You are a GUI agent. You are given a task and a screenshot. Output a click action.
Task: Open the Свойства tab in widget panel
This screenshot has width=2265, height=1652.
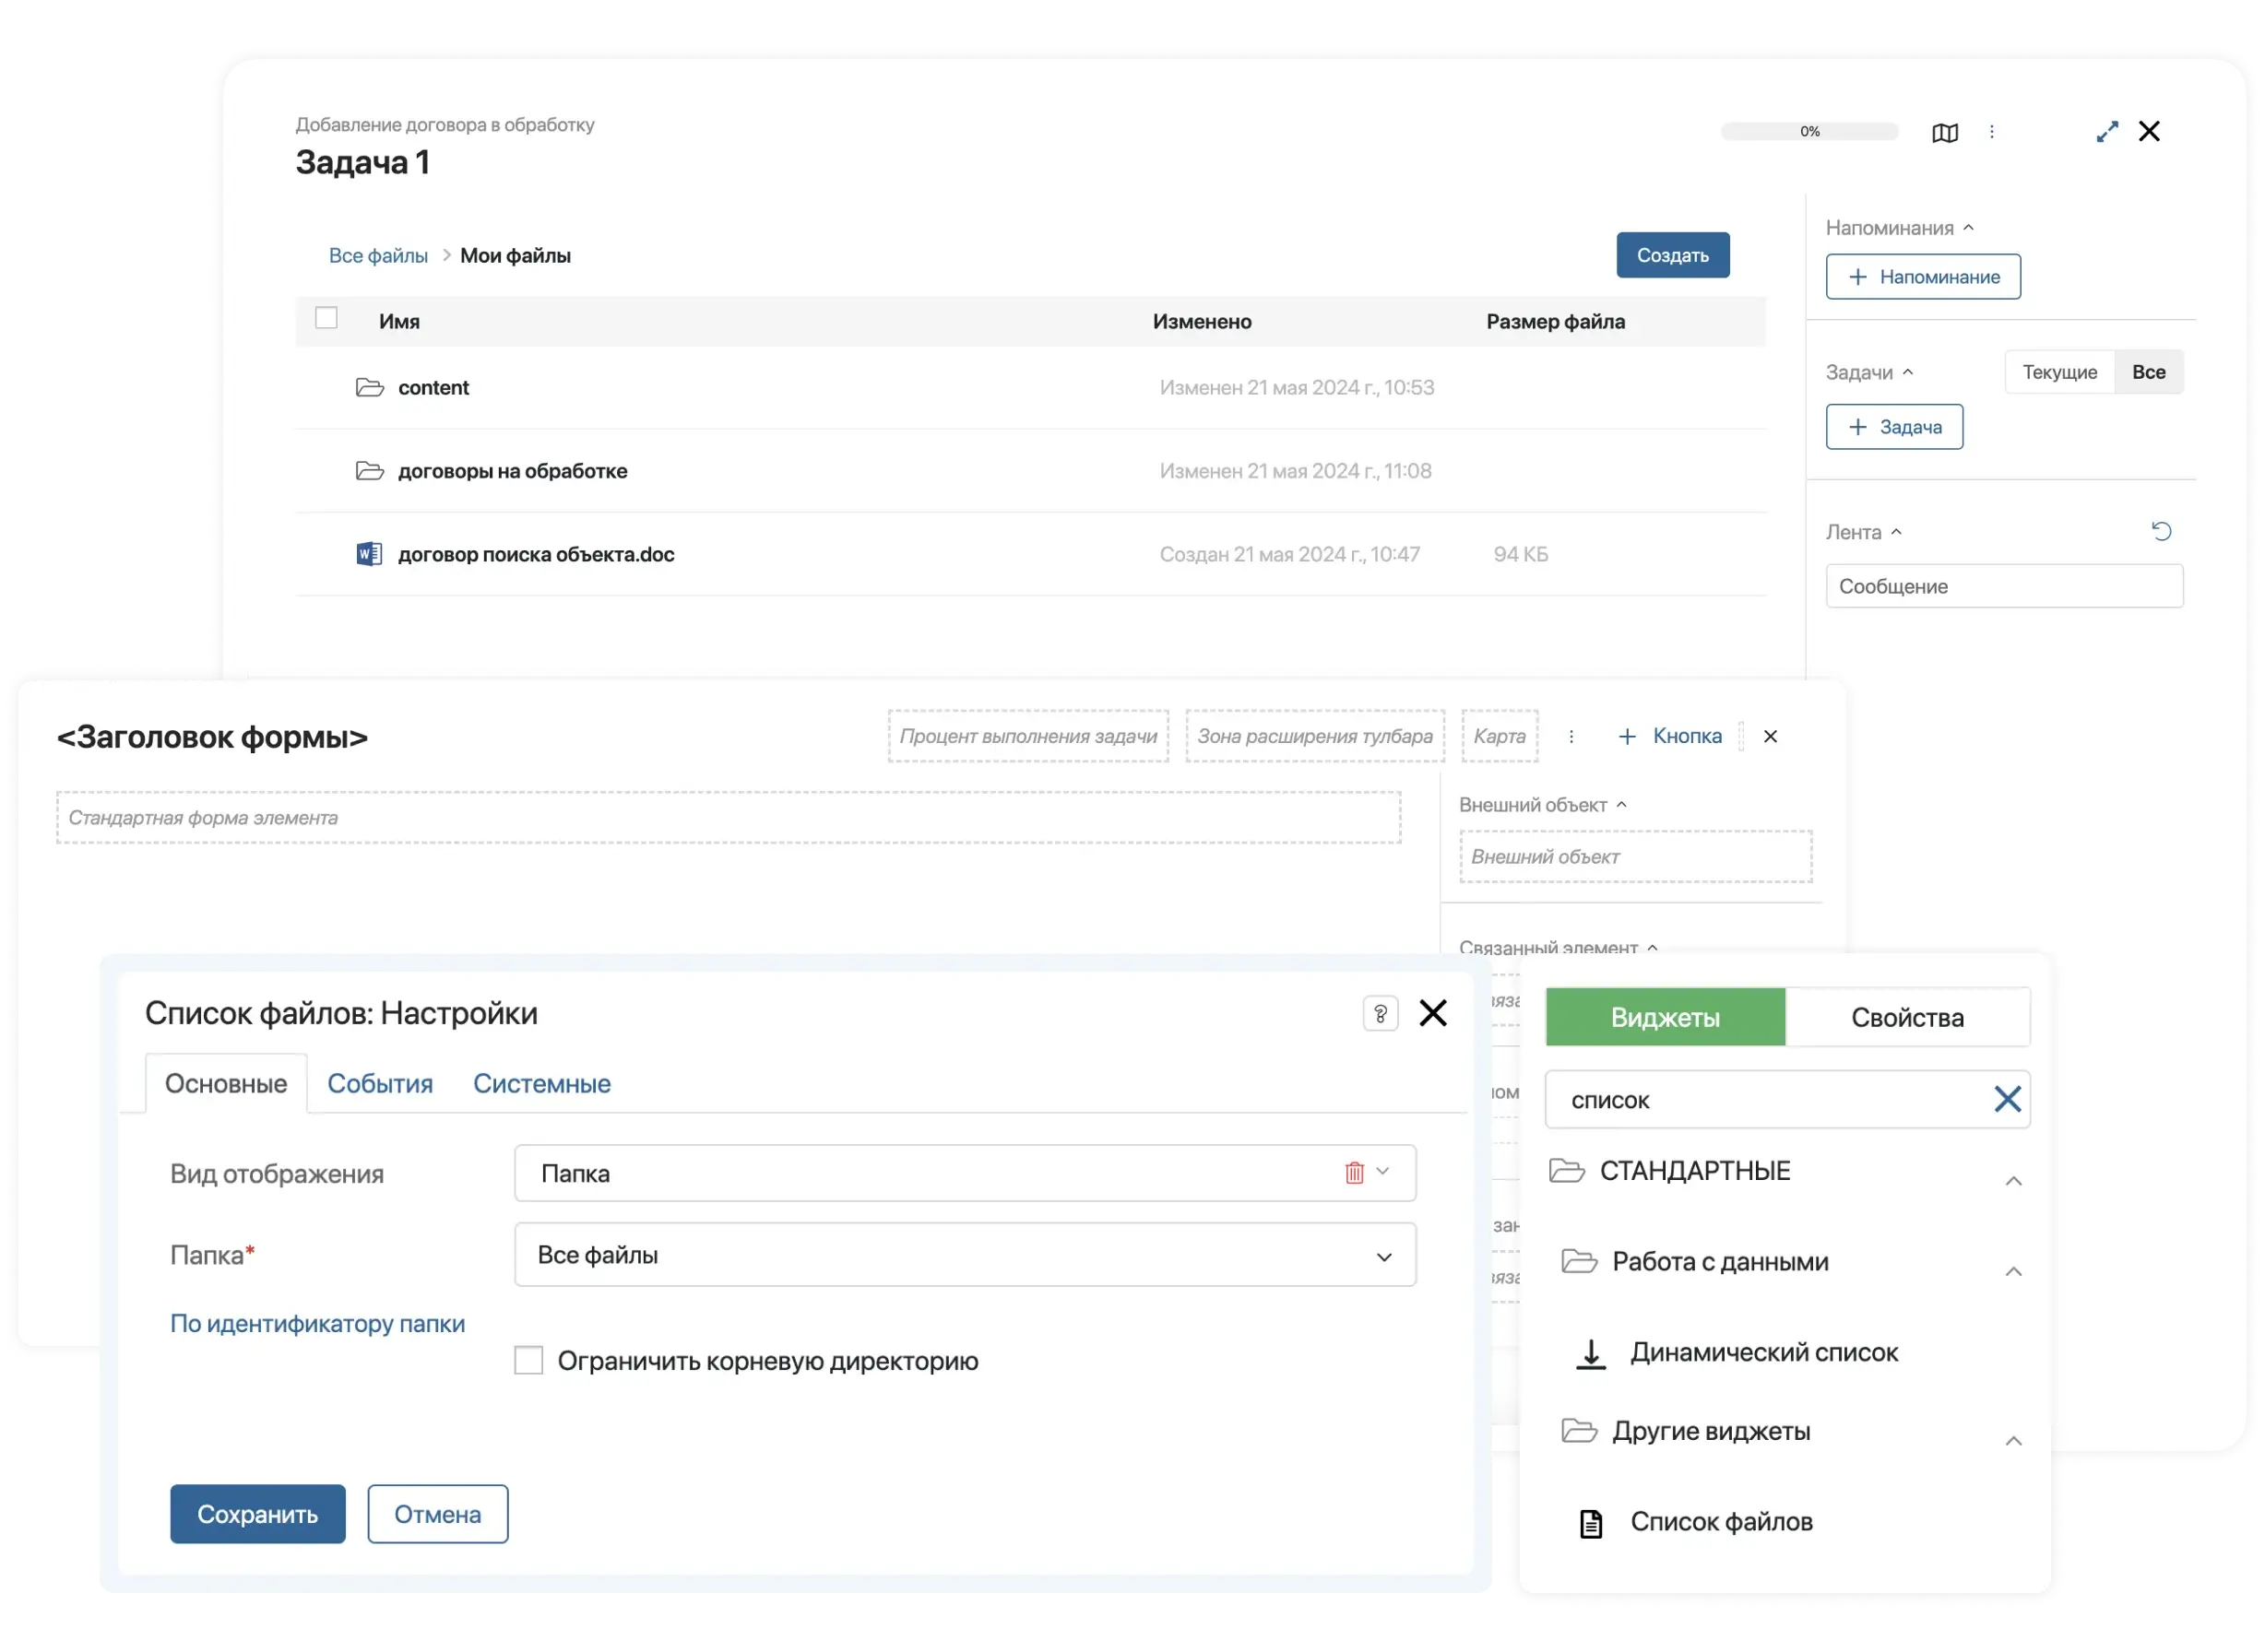pyautogui.click(x=1906, y=1017)
